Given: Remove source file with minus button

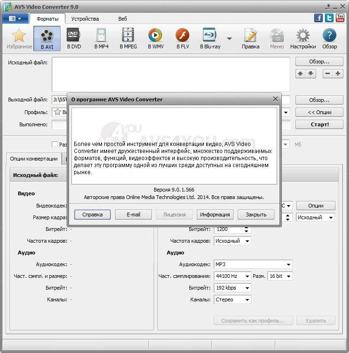Looking at the screenshot, I should pos(327,74).
